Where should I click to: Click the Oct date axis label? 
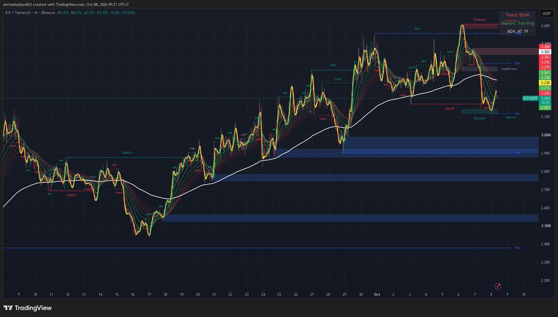tap(377, 294)
